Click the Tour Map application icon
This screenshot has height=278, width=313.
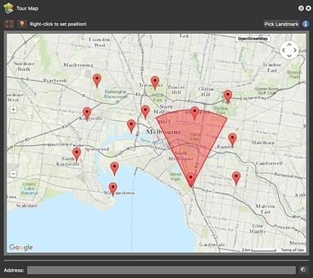click(8, 8)
